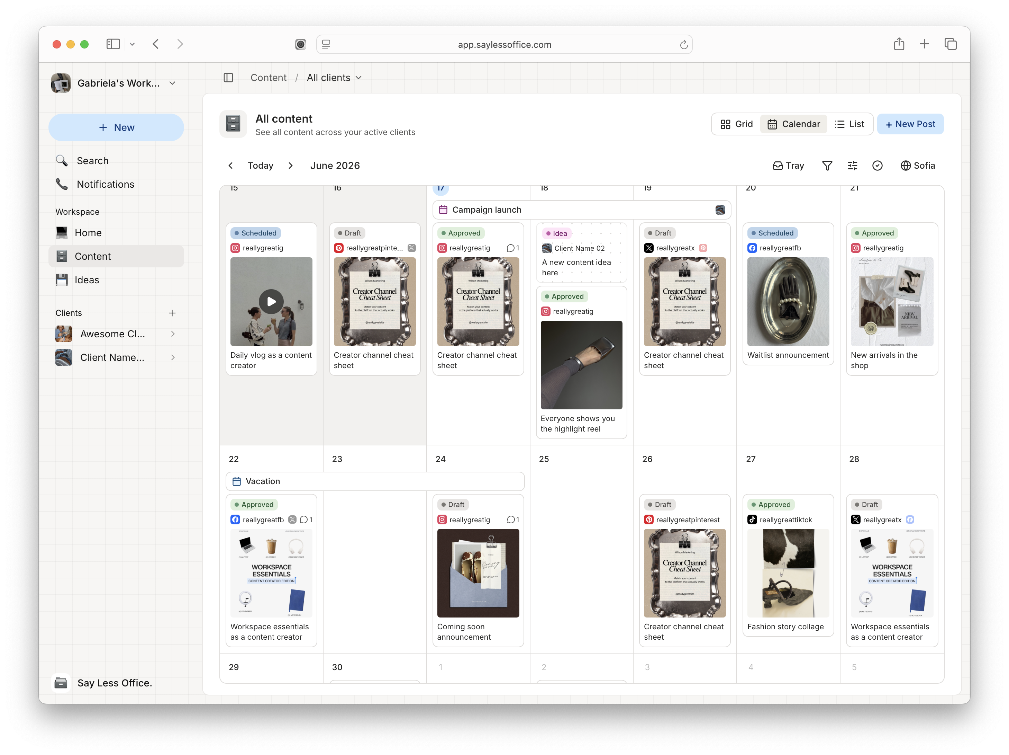This screenshot has height=755, width=1009.
Task: Click the Approved status badge on June 21 post
Action: pos(874,233)
